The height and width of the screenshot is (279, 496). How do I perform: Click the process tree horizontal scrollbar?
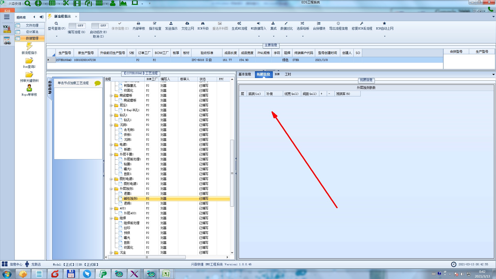(147, 257)
